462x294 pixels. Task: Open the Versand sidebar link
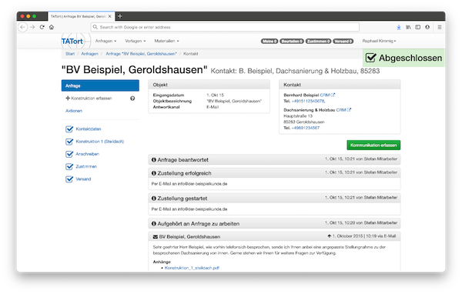pyautogui.click(x=83, y=179)
